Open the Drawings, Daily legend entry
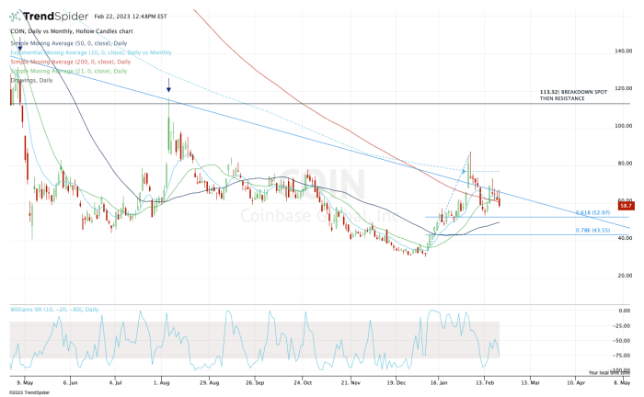 coord(32,80)
